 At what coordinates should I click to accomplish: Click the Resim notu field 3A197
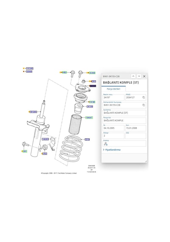pos(113,97)
